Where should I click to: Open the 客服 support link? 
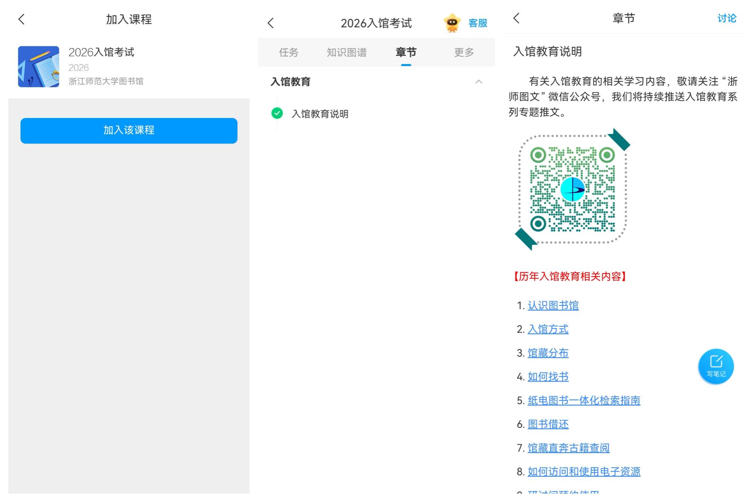[x=478, y=23]
